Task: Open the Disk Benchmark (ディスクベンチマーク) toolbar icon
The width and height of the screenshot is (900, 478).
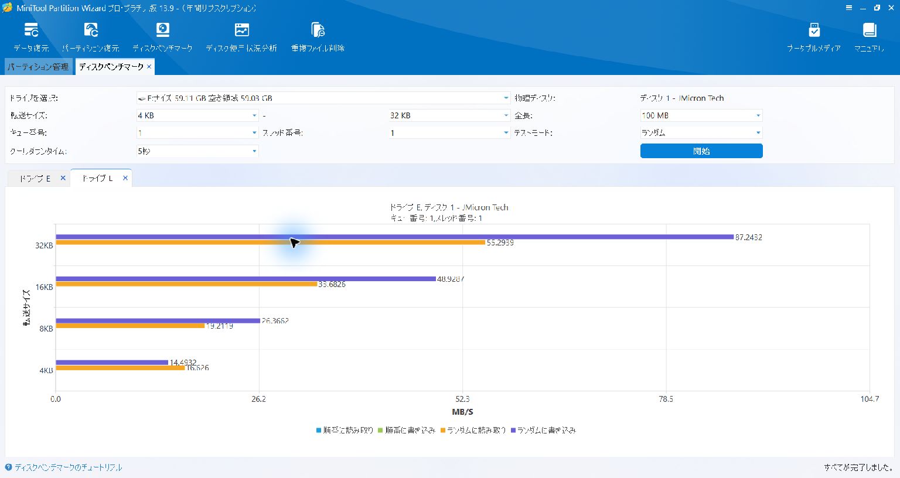Action: pos(162,37)
